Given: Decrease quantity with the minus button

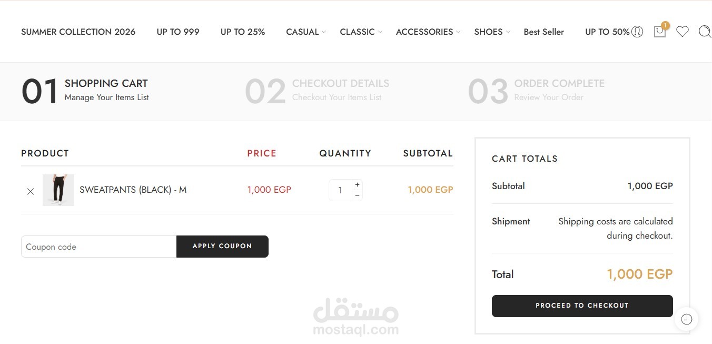Looking at the screenshot, I should 357,195.
